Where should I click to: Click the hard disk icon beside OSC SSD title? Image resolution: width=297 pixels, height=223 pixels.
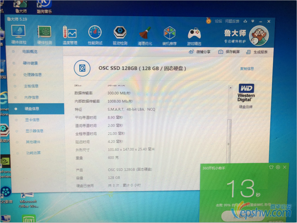click(x=82, y=68)
